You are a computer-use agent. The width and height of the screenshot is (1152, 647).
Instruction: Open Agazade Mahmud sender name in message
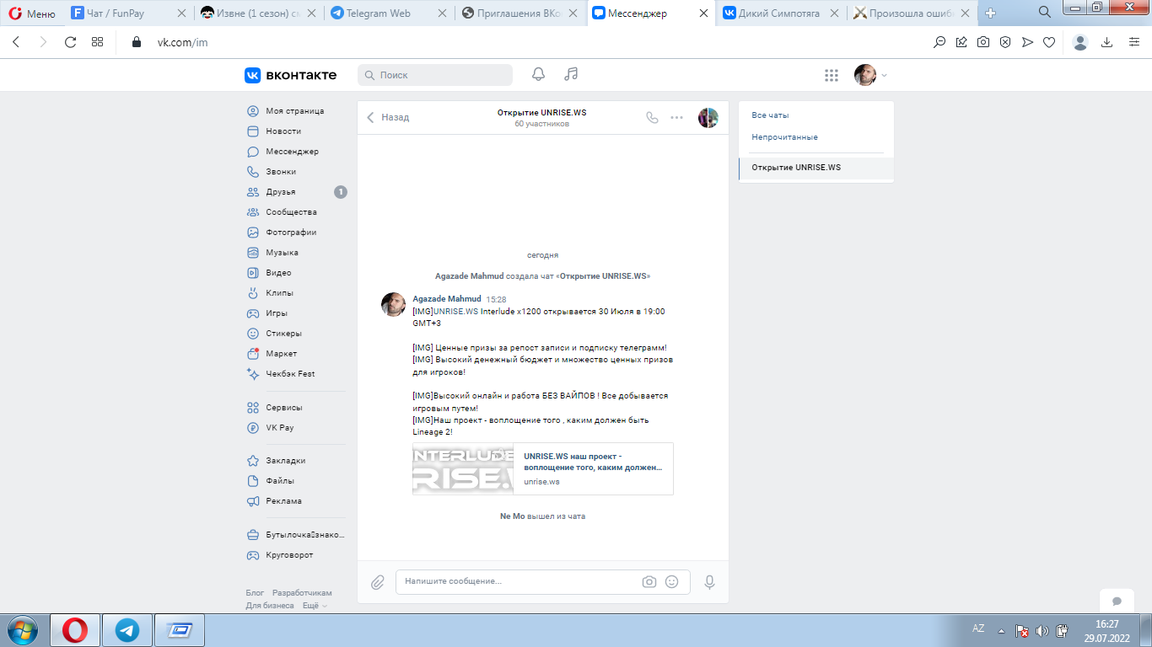click(x=447, y=299)
